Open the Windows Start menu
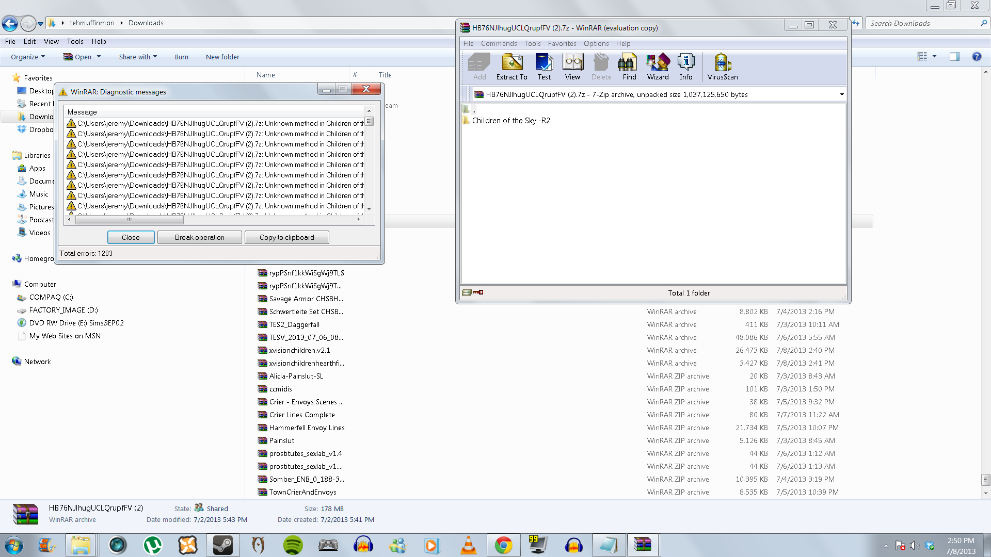Image resolution: width=991 pixels, height=557 pixels. 14,545
